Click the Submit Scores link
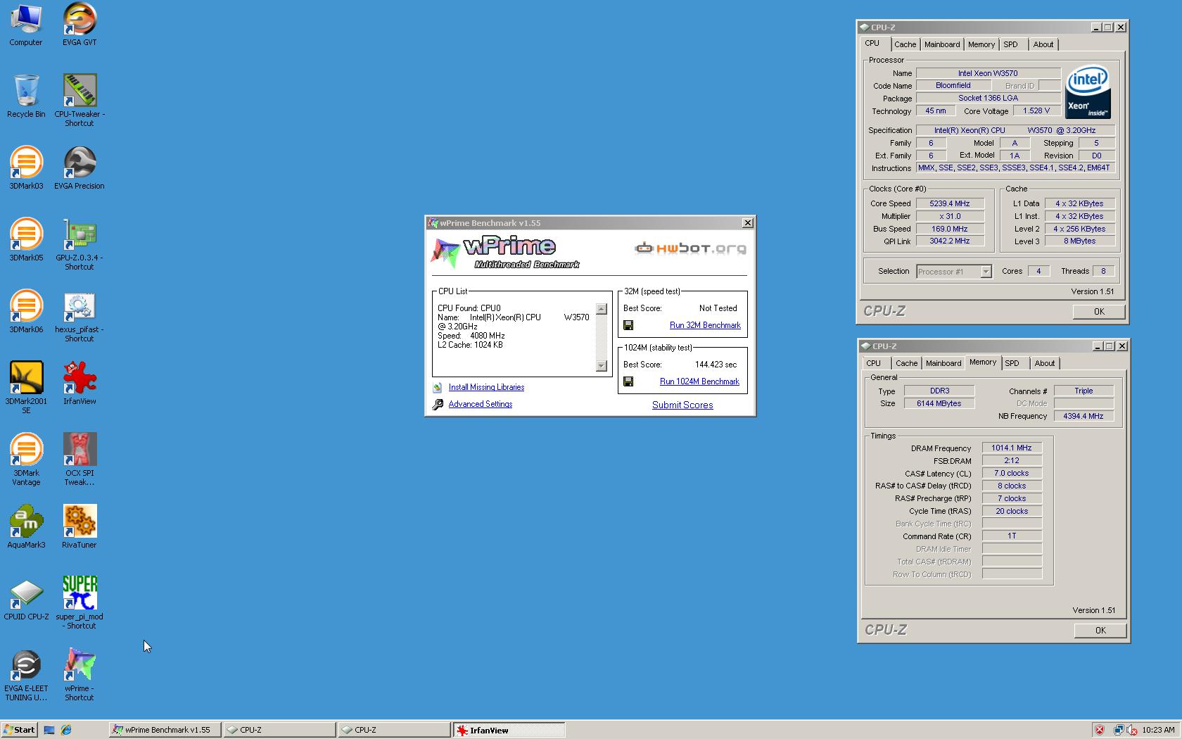This screenshot has width=1182, height=739. [682, 405]
